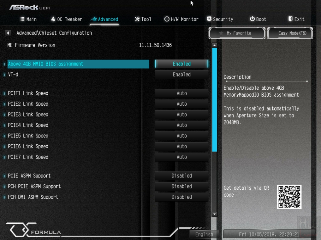Open PCIE4 Link Speed Auto dropdown
Viewport: 321px width, 240px height.
(x=182, y=125)
